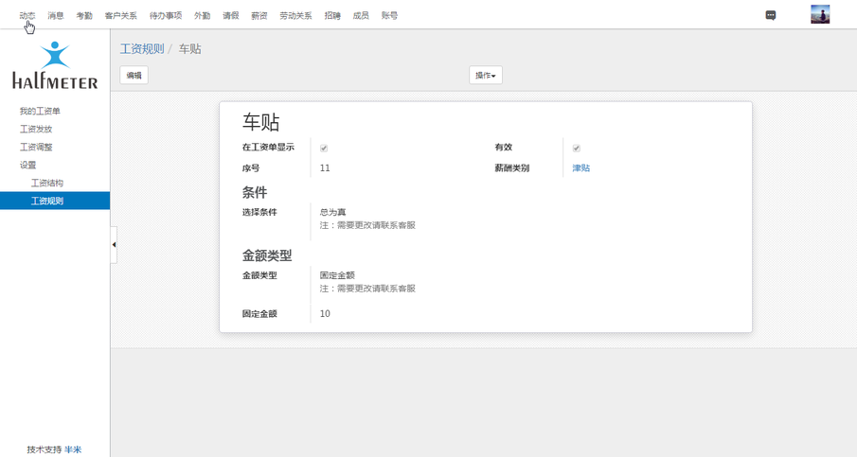
Task: Toggle the 在工资单显示 checkbox
Action: (324, 149)
